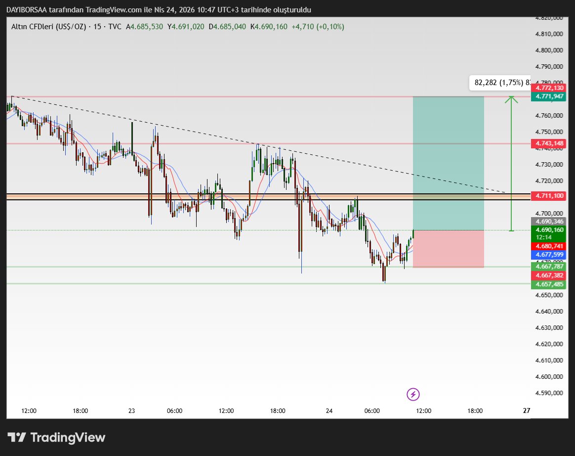This screenshot has height=456, width=575.
Task: Click the 4.600,000 price axis tick
Action: (x=549, y=377)
